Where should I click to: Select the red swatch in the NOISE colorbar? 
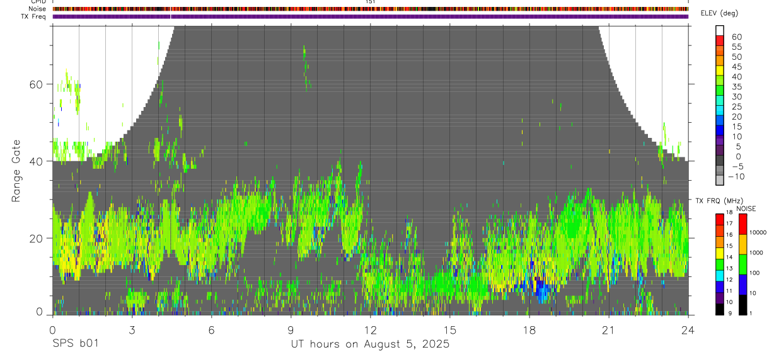pyautogui.click(x=742, y=224)
